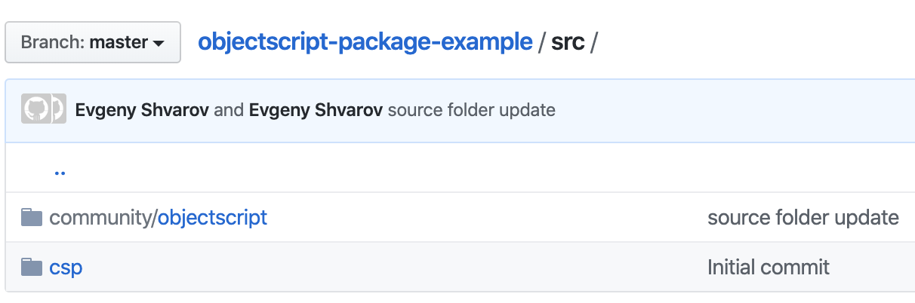Click the right committer avatar icon
Viewport: 915px width, 303px height.
[56, 110]
